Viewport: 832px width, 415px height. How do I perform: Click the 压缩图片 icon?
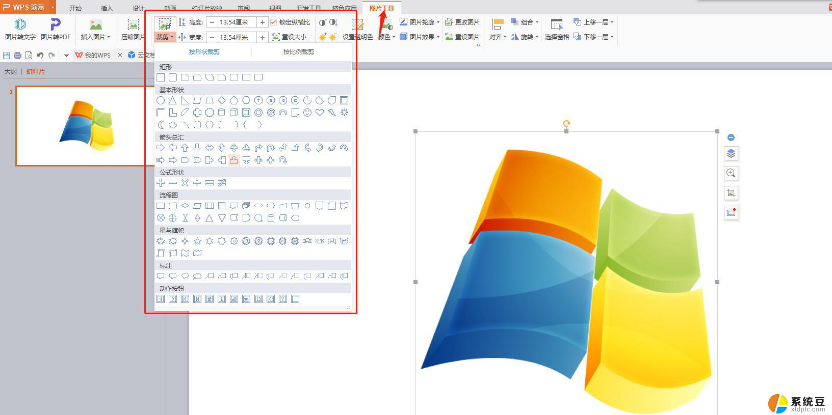tap(134, 24)
